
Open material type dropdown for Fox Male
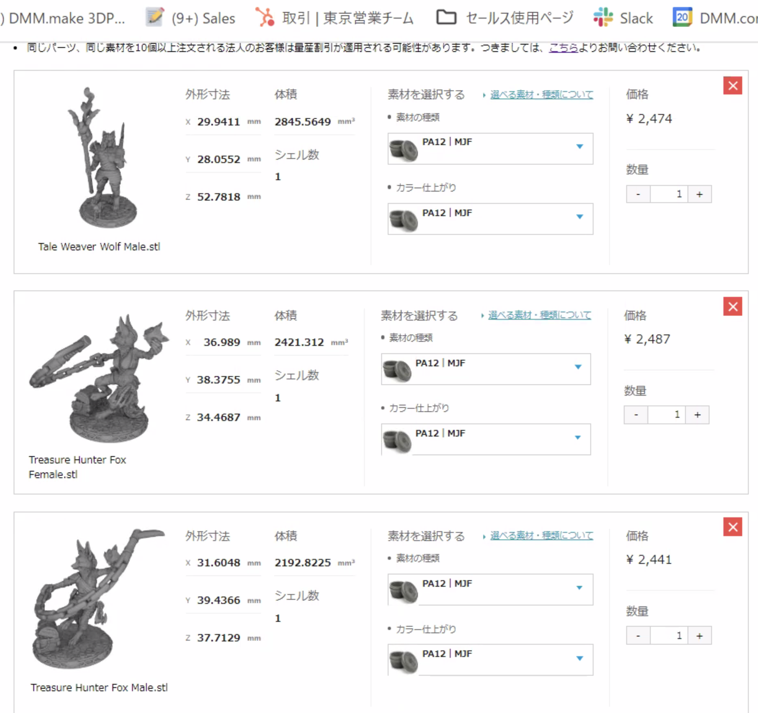(579, 587)
